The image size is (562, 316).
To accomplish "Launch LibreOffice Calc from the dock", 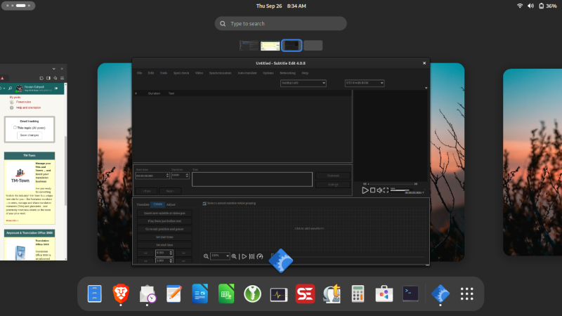I will 226,294.
